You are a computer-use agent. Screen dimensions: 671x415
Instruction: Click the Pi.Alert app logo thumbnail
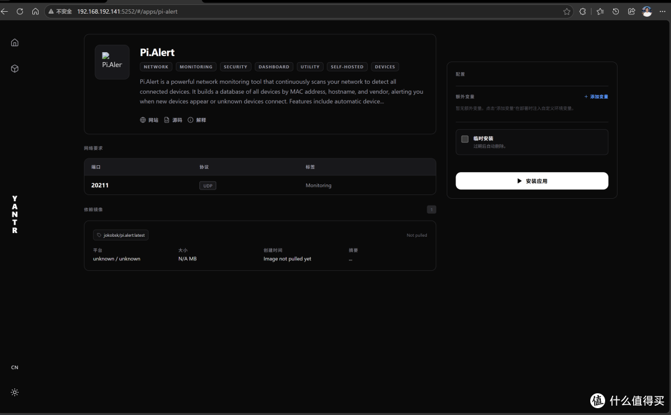[112, 62]
